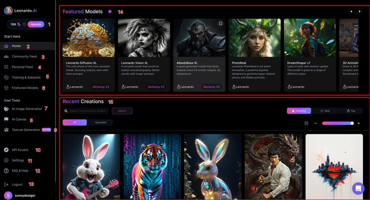The image size is (370, 200).
Task: Switch to the Trending sort tab
Action: (299, 111)
